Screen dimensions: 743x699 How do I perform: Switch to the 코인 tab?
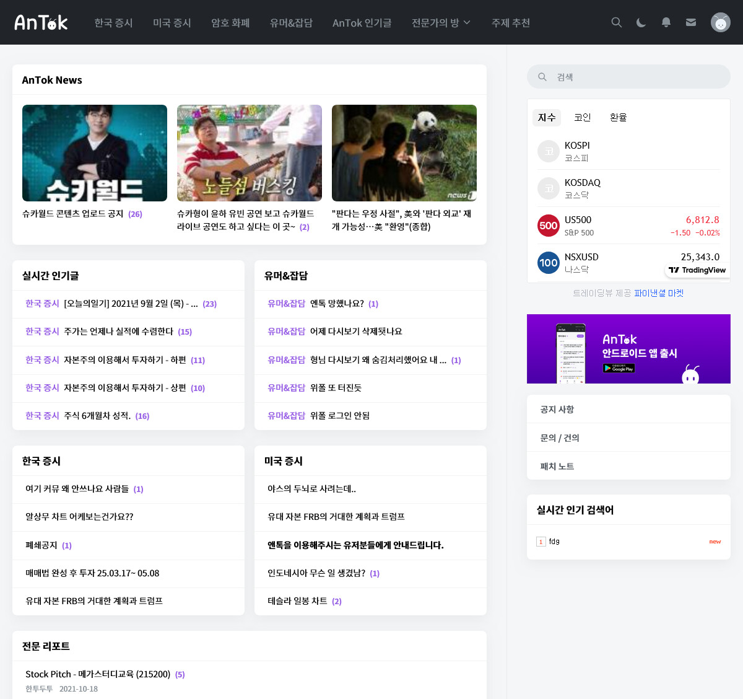(x=583, y=117)
